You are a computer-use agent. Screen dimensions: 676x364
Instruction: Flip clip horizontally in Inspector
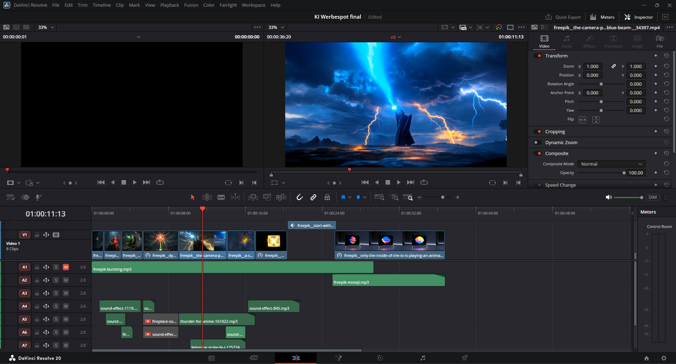point(583,120)
